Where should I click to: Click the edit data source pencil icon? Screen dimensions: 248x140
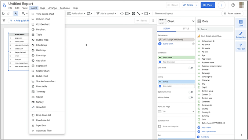(x=160, y=39)
